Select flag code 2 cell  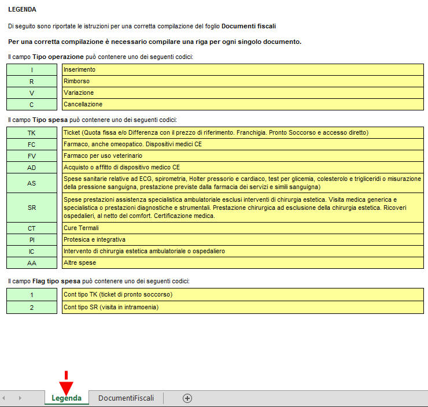point(32,308)
